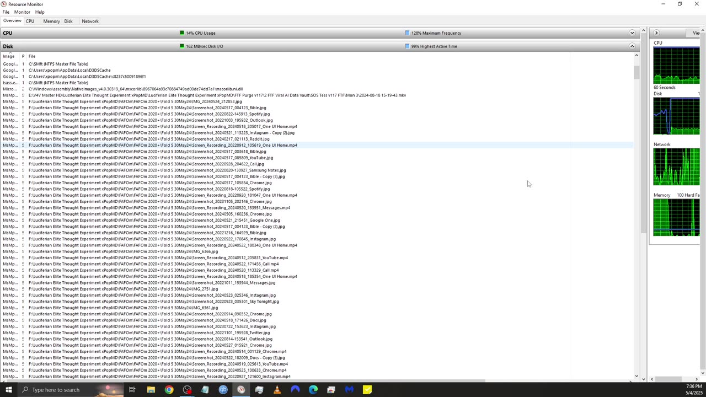This screenshot has height=397, width=706.
Task: Launch Google Chrome from the taskbar
Action: (x=169, y=390)
